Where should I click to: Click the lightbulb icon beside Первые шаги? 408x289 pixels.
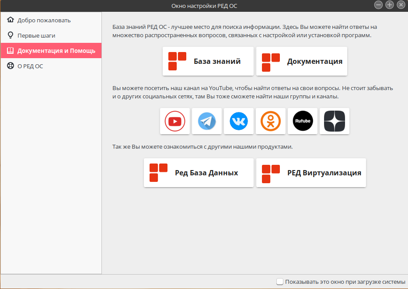pos(10,35)
